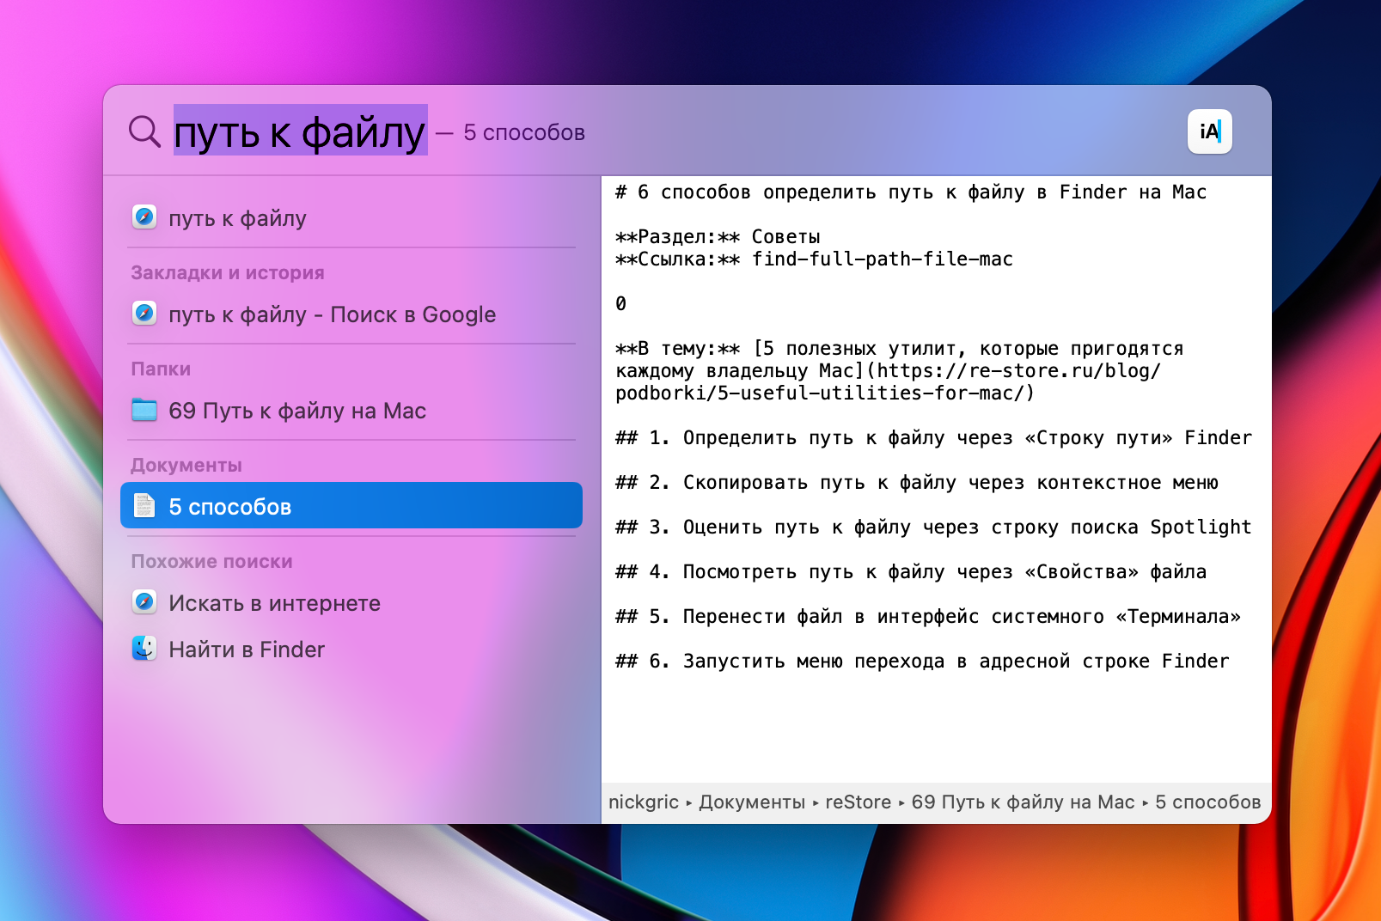Click the "— 5 способов" completion text in search bar
The image size is (1381, 921).
[512, 133]
